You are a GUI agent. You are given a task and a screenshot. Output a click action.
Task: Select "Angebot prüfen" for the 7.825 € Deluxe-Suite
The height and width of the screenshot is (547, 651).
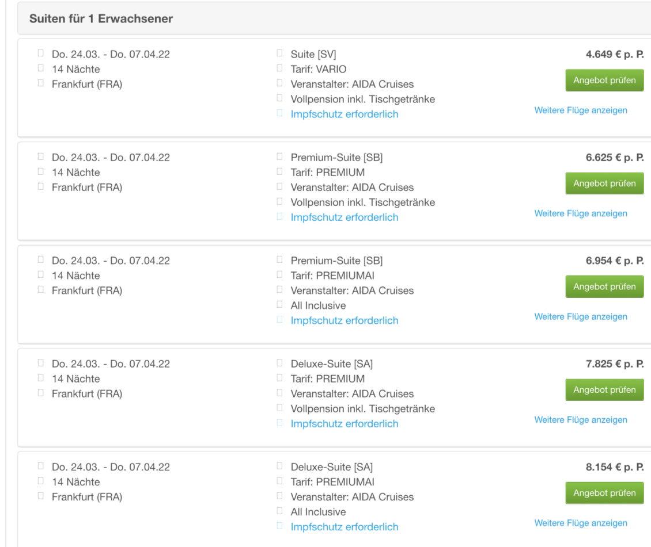point(604,389)
